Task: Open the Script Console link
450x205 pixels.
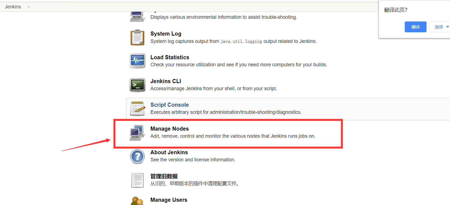Action: (x=169, y=105)
